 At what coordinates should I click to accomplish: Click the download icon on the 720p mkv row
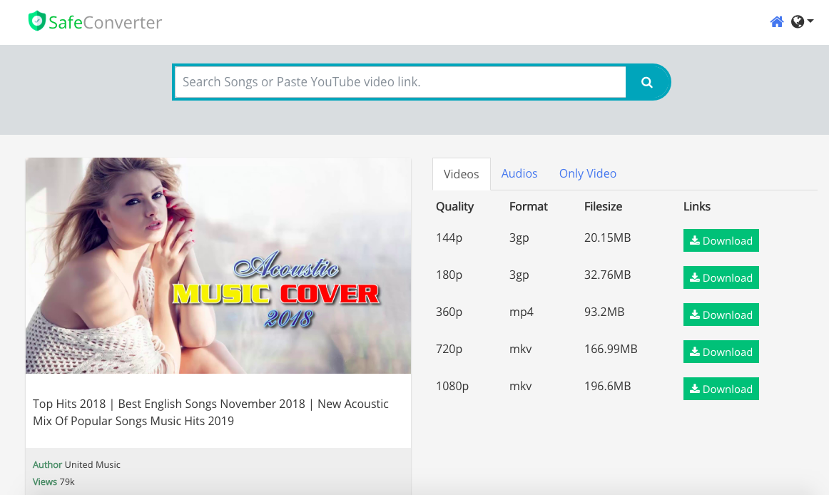tap(693, 352)
